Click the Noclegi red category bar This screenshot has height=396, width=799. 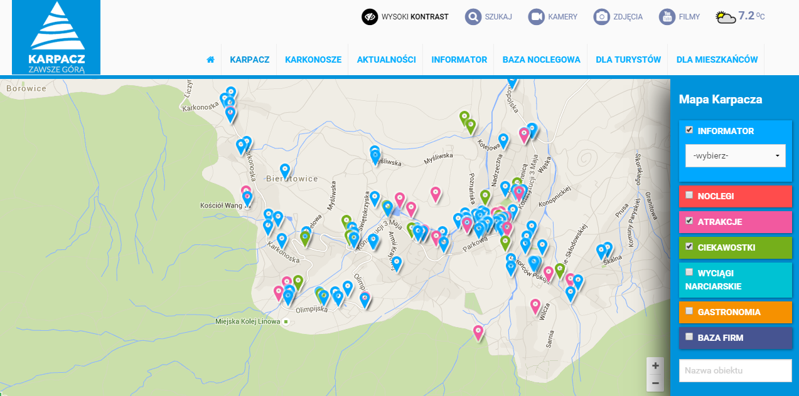tap(736, 195)
